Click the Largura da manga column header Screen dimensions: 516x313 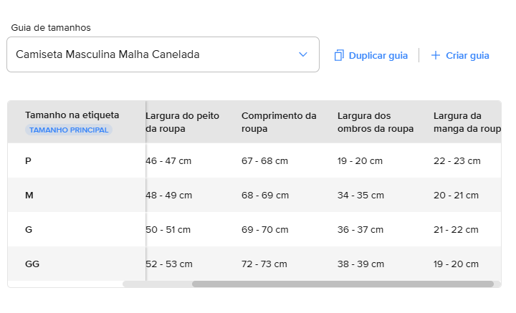466,122
